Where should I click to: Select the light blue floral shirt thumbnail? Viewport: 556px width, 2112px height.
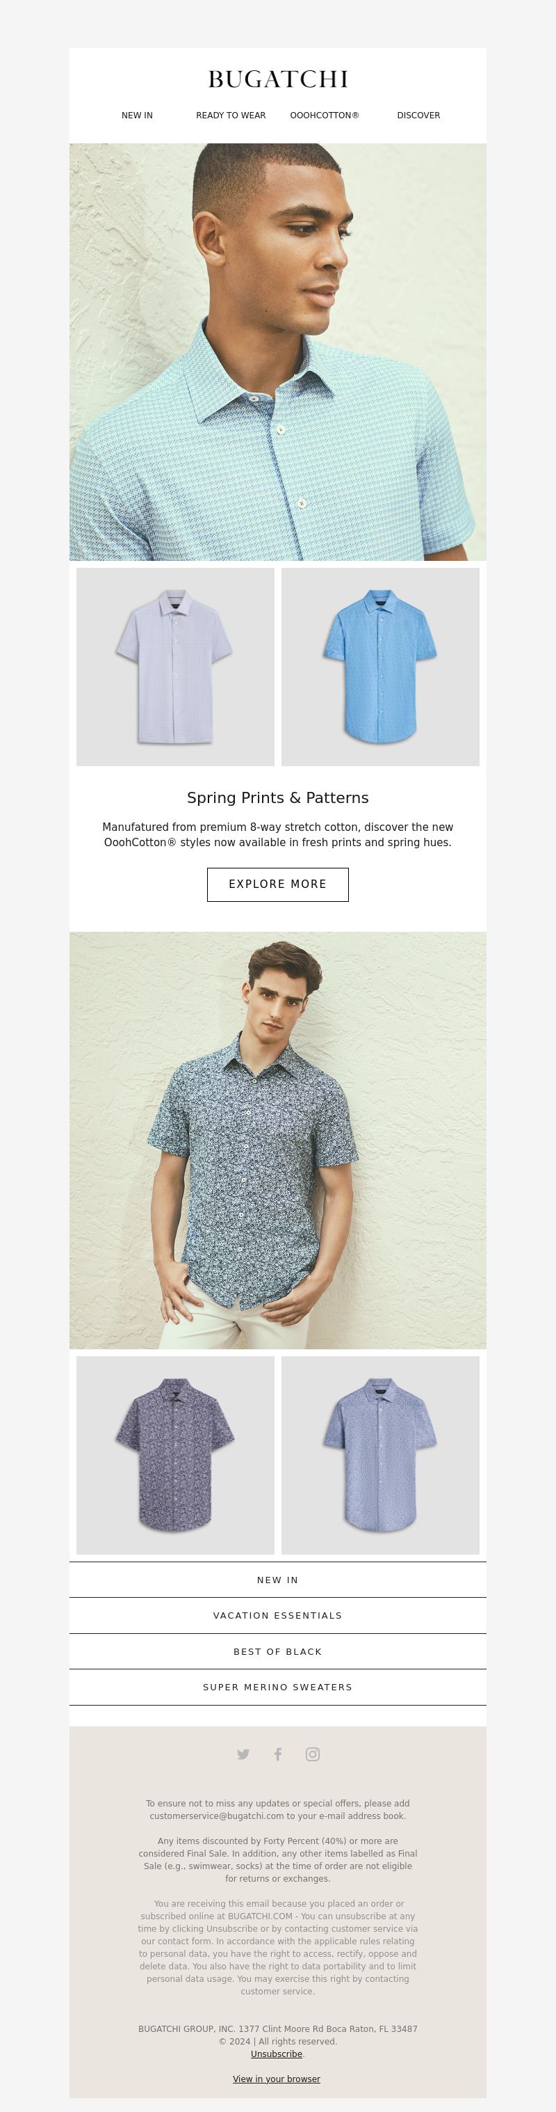381,1454
